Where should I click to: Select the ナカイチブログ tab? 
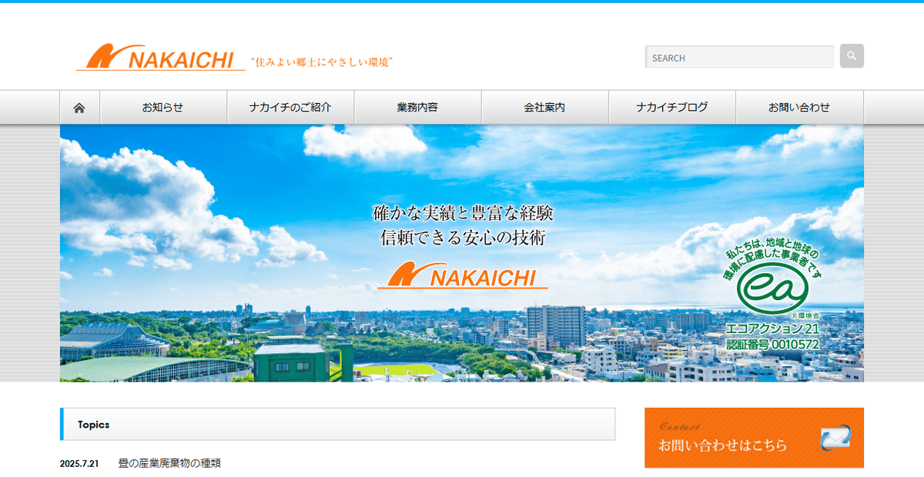click(672, 107)
